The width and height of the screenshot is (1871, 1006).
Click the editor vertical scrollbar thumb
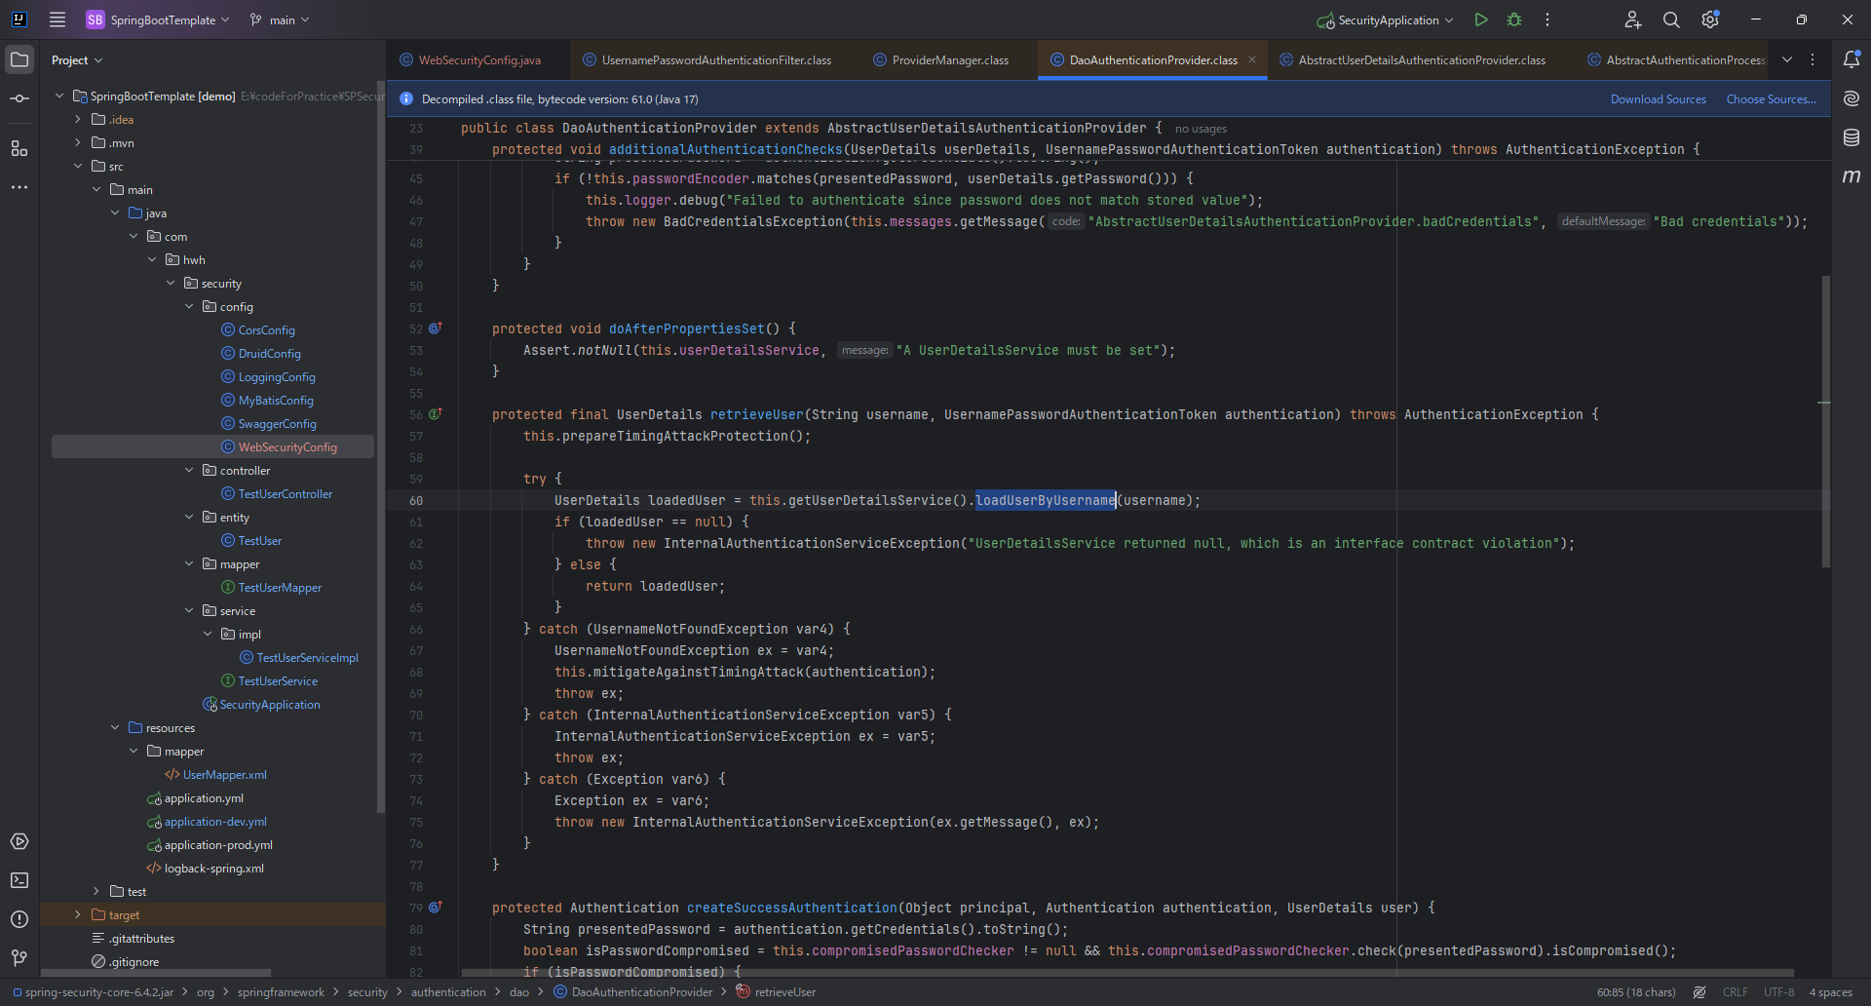tap(1825, 421)
